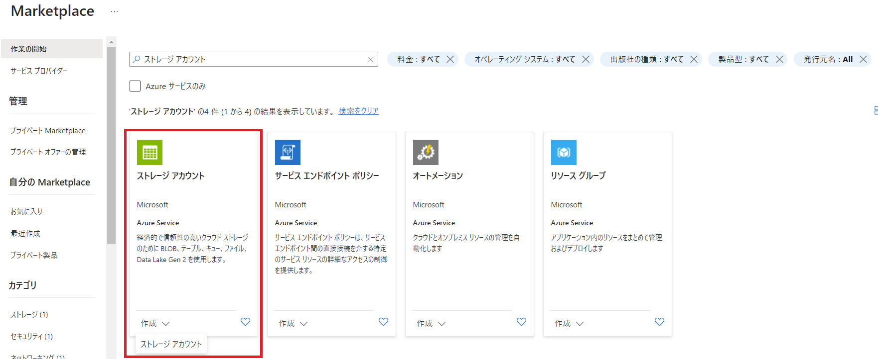This screenshot has height=359, width=878.
Task: Click the Resource Group (リソース グループ) cube icon
Action: (564, 152)
